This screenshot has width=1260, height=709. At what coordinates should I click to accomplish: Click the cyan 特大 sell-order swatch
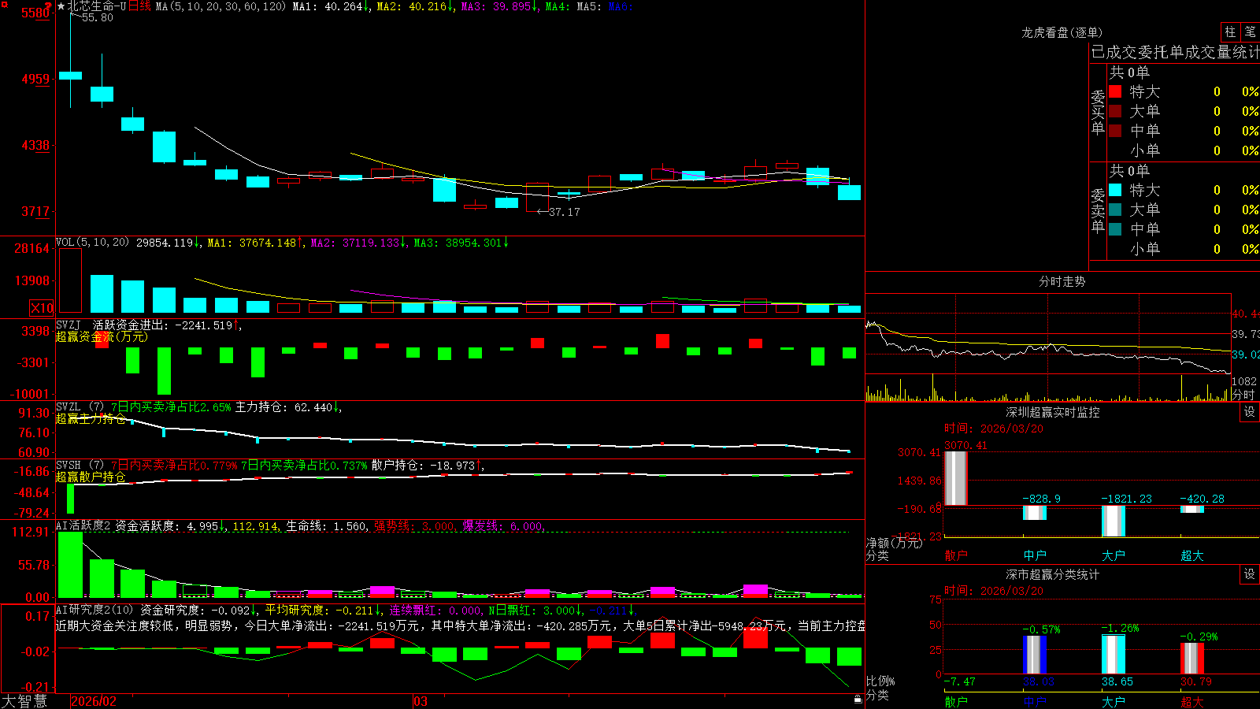[x=1115, y=190]
